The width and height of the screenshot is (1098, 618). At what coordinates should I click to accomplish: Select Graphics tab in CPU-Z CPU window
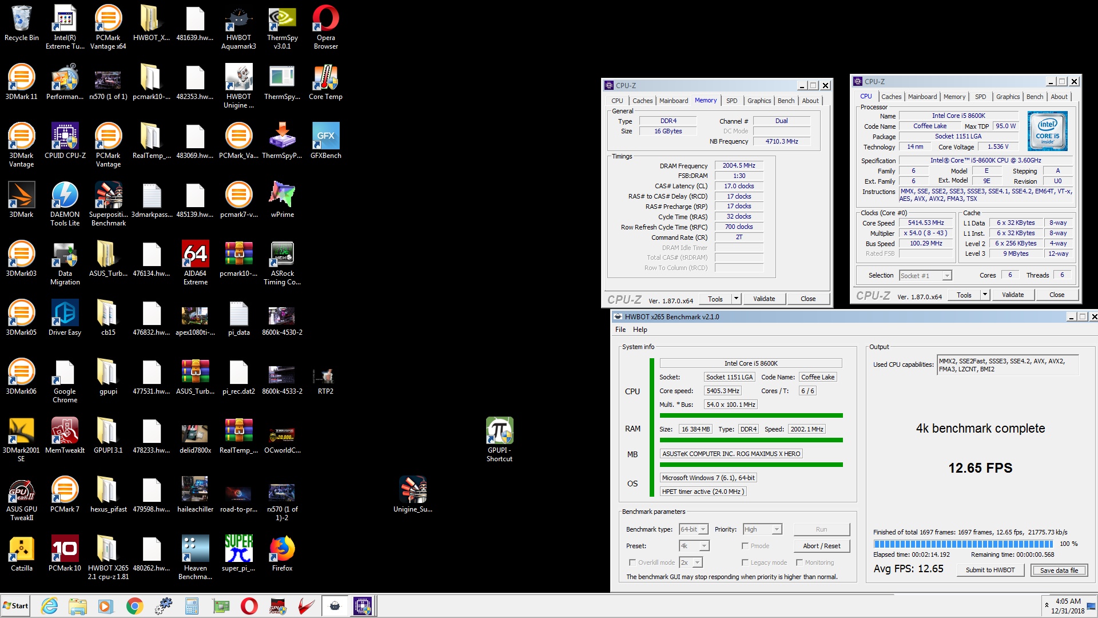coord(1008,97)
